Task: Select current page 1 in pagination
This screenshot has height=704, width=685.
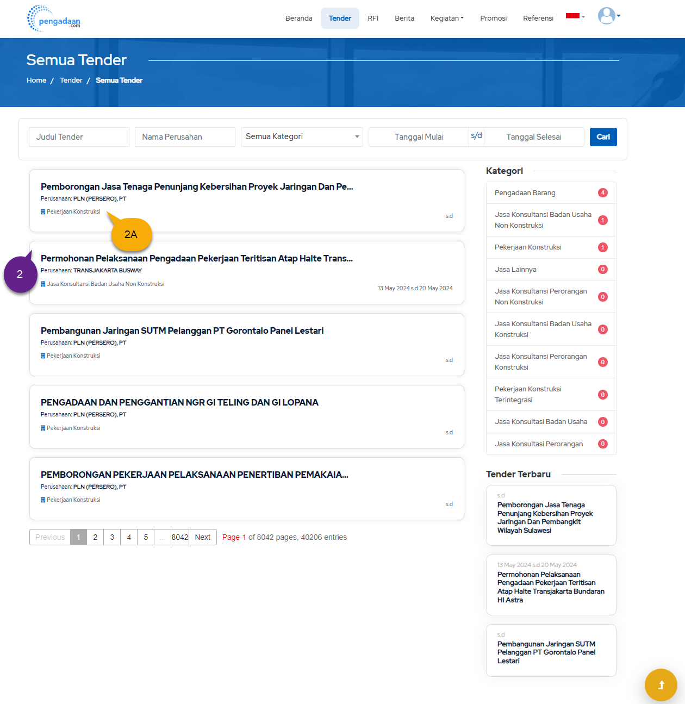Action: click(78, 537)
